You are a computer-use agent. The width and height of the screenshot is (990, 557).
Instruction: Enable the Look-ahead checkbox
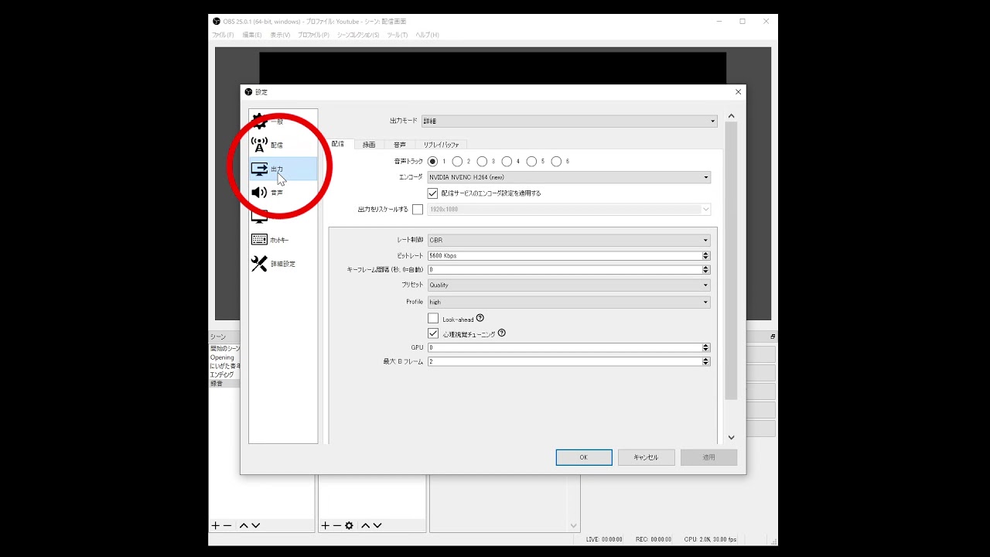click(433, 318)
